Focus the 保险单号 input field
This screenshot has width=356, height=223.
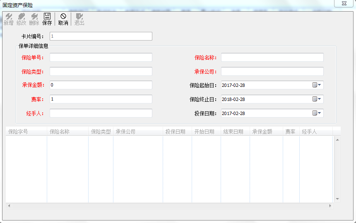tap(101, 58)
